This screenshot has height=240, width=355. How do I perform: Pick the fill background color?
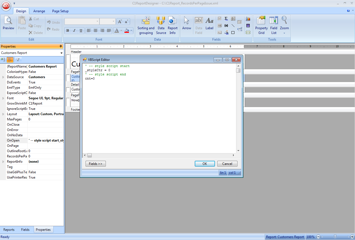click(127, 31)
